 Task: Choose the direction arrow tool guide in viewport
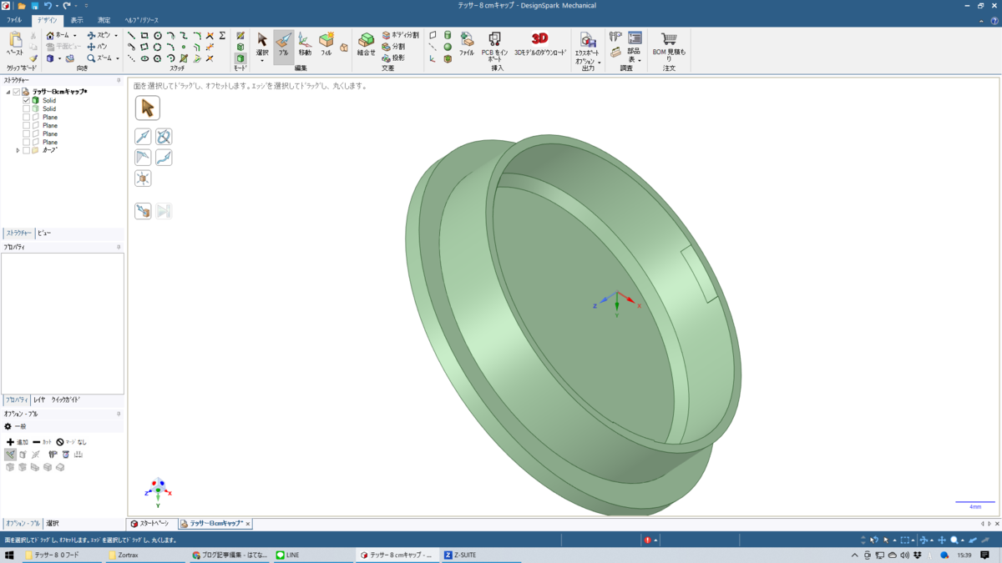[143, 137]
